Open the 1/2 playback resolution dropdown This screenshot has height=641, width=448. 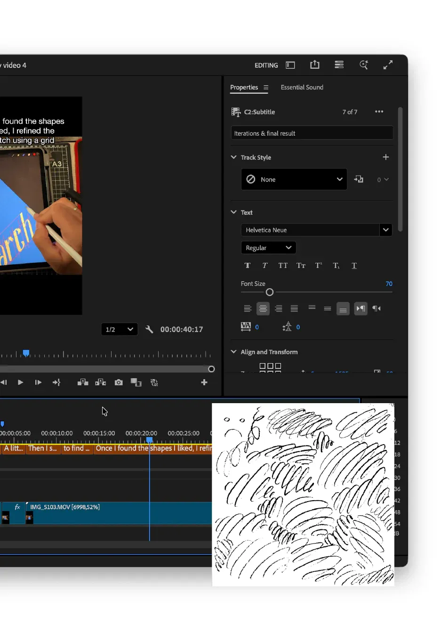[120, 329]
